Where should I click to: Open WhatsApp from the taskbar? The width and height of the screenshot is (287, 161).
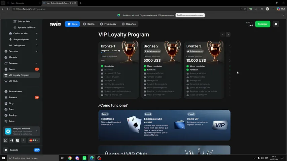tap(84, 158)
